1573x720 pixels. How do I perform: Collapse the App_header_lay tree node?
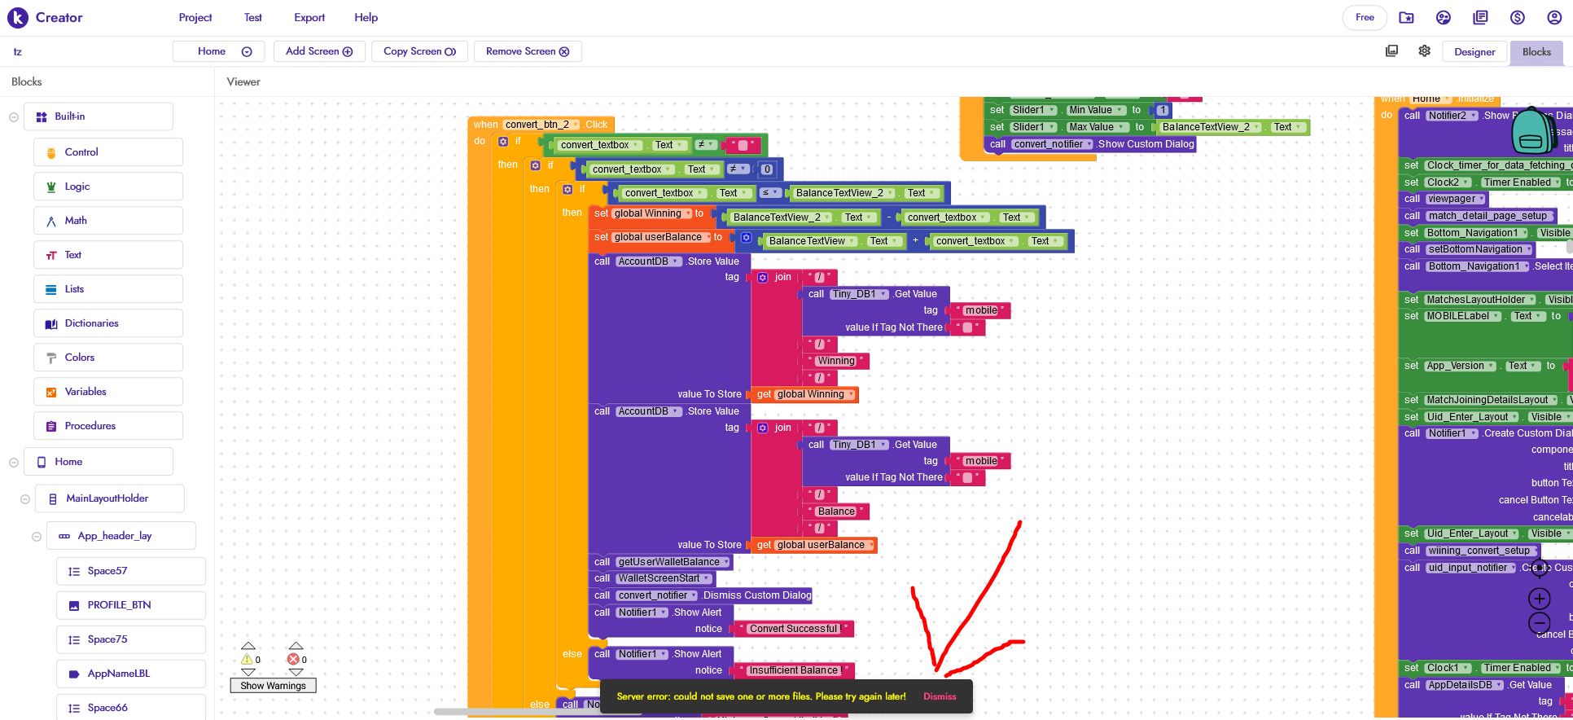click(x=37, y=537)
